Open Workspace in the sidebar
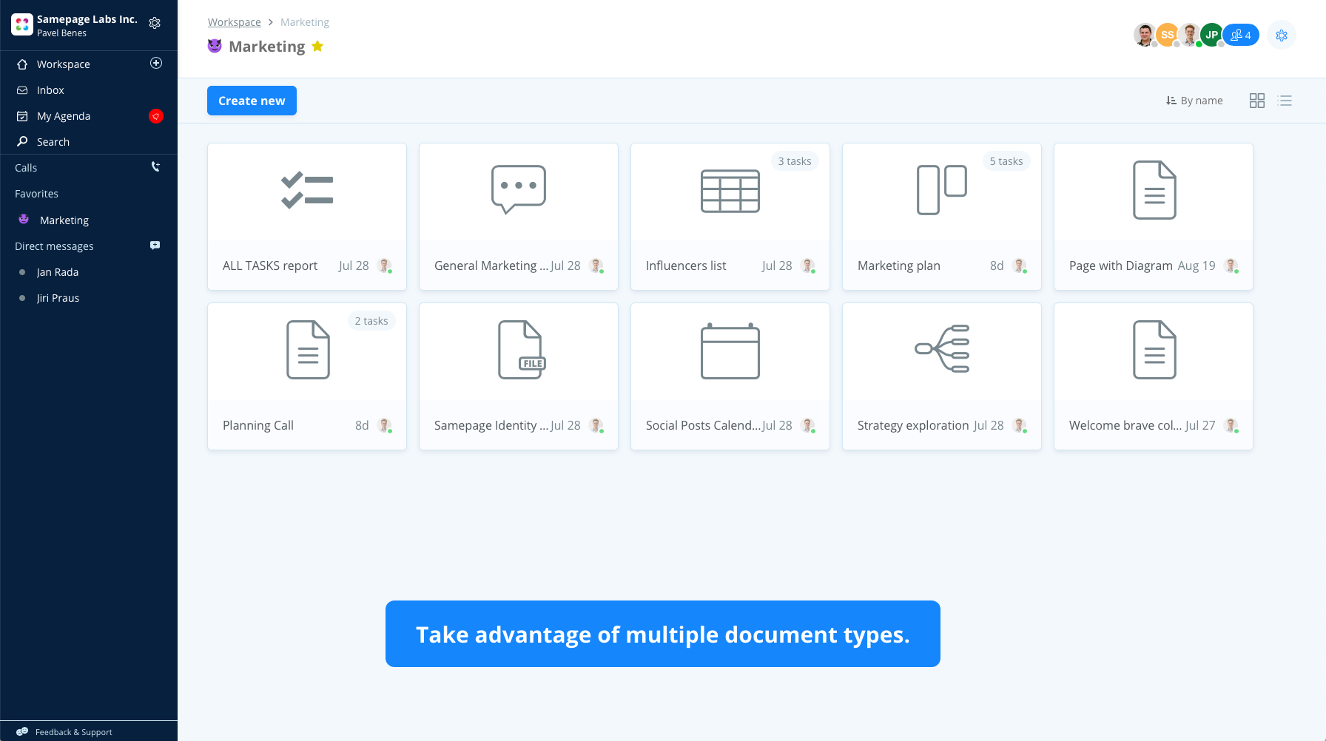The width and height of the screenshot is (1326, 741). (x=64, y=64)
